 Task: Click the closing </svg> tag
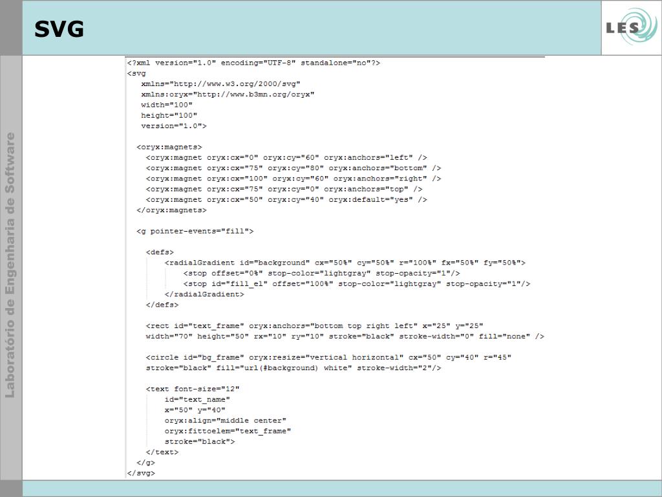point(141,473)
